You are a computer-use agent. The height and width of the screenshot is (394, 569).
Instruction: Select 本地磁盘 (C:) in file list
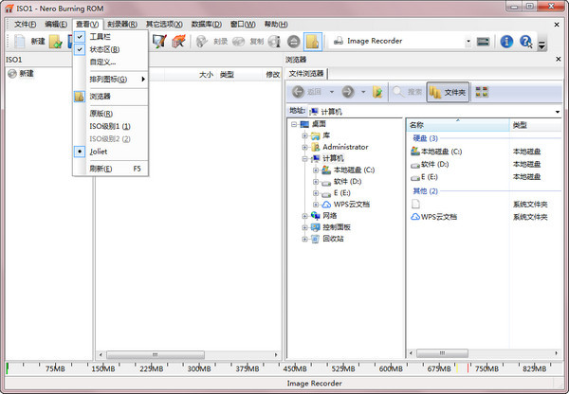point(441,152)
